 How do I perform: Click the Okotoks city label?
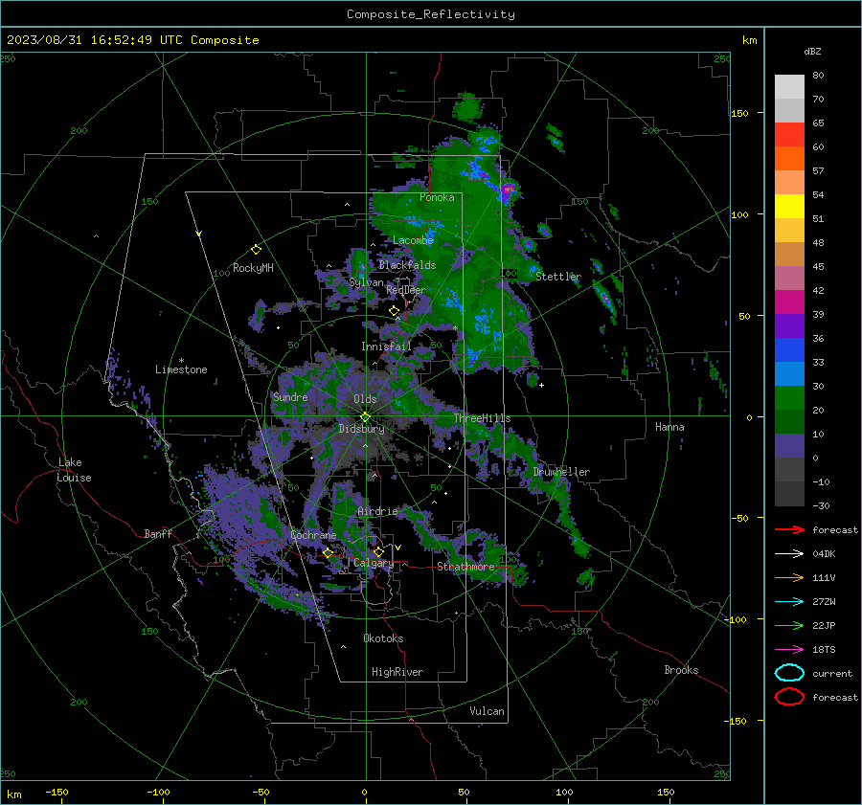(x=384, y=638)
